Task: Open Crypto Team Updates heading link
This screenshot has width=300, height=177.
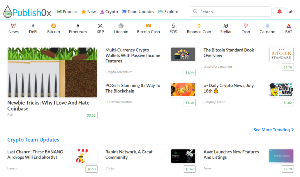Action: (33, 140)
